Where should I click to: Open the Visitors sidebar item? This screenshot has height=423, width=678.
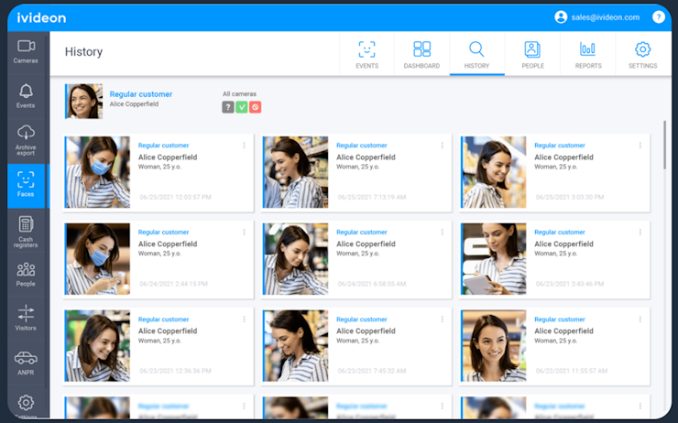(26, 318)
